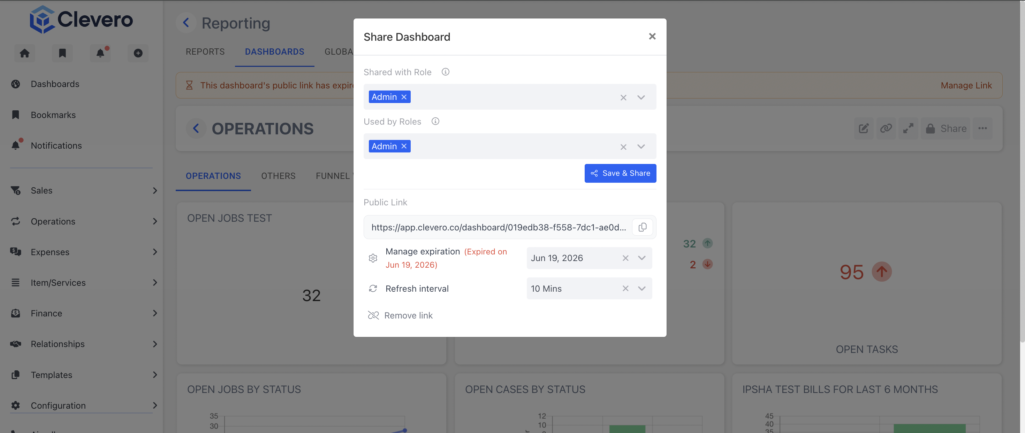Click the OPEN CASES BY STATUS chart title

click(x=525, y=389)
